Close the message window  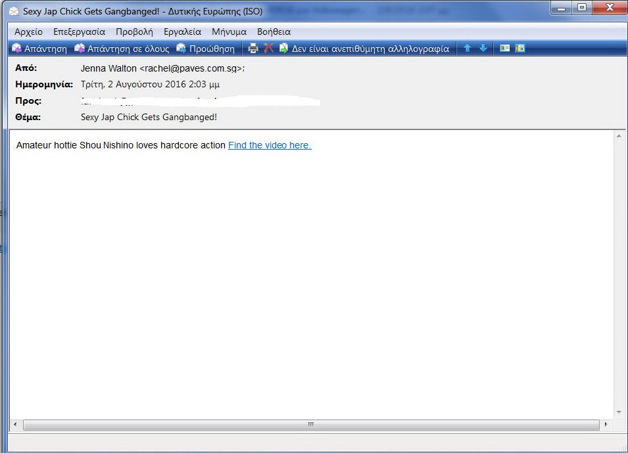(x=610, y=8)
